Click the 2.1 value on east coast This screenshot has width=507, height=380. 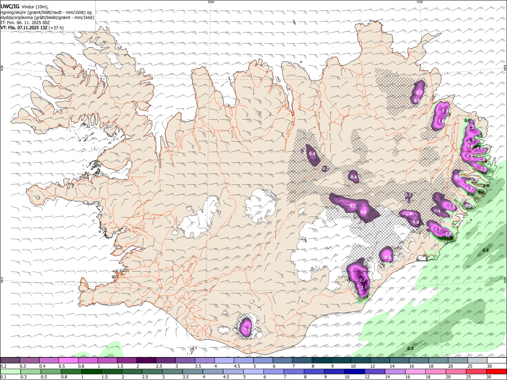(x=471, y=141)
